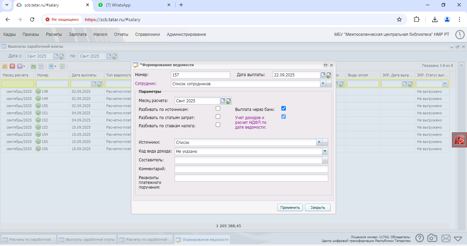Click the green refresh icon in toolbar
This screenshot has height=246, width=467.
[x=62, y=66]
